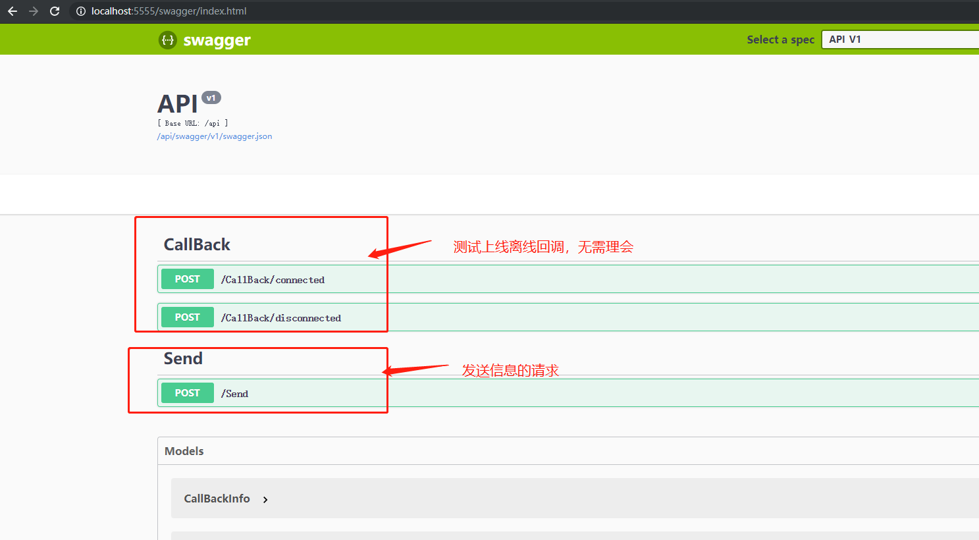This screenshot has height=540, width=979.
Task: Click POST badge for /CallBack/disconnected
Action: click(x=188, y=317)
